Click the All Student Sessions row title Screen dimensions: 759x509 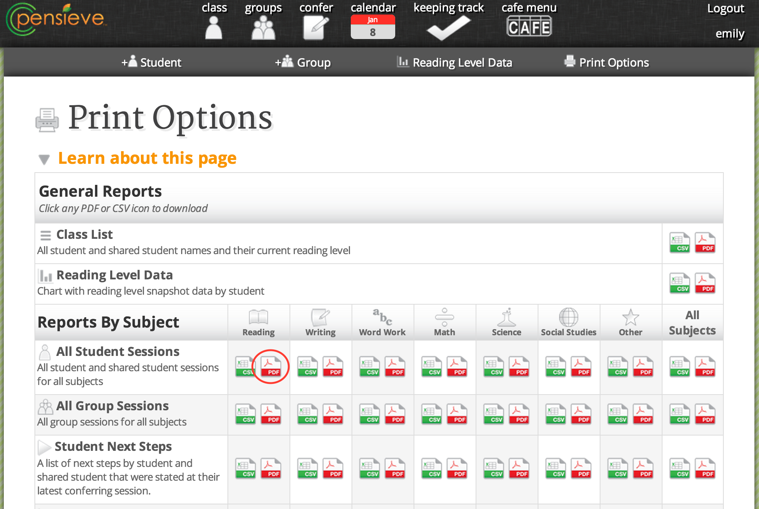[x=118, y=351]
